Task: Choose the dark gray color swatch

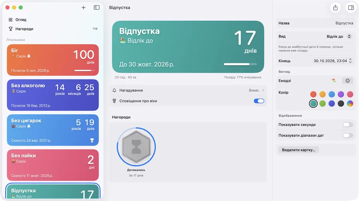Action: pos(341,103)
